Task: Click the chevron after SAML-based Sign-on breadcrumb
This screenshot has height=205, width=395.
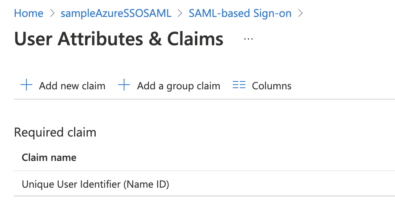Action: 300,13
